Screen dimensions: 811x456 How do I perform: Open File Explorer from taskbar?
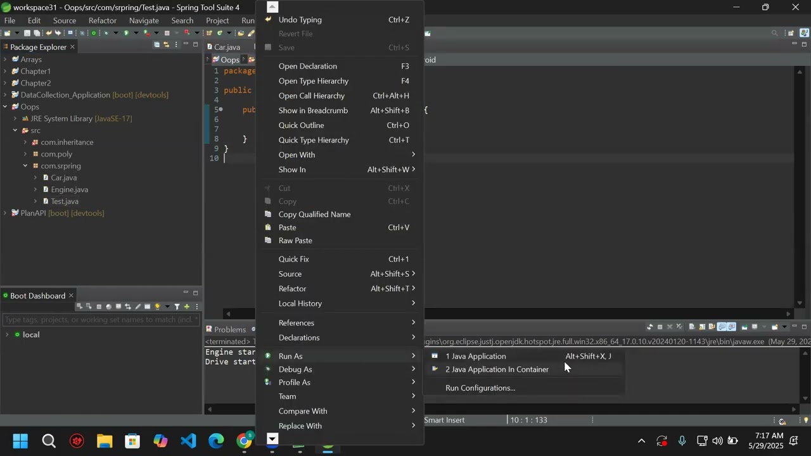pyautogui.click(x=105, y=441)
